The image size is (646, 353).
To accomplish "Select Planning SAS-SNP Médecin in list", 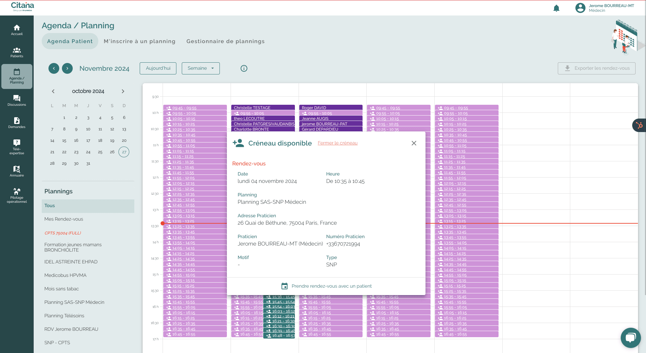I will [88, 302].
